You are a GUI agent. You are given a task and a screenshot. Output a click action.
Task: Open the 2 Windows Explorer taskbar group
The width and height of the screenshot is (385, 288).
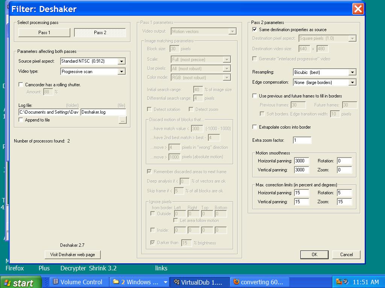click(139, 282)
